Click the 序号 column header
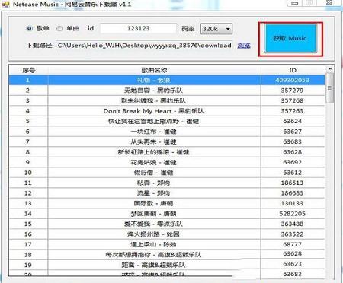Screen dimensions: 343x283 pos(29,70)
